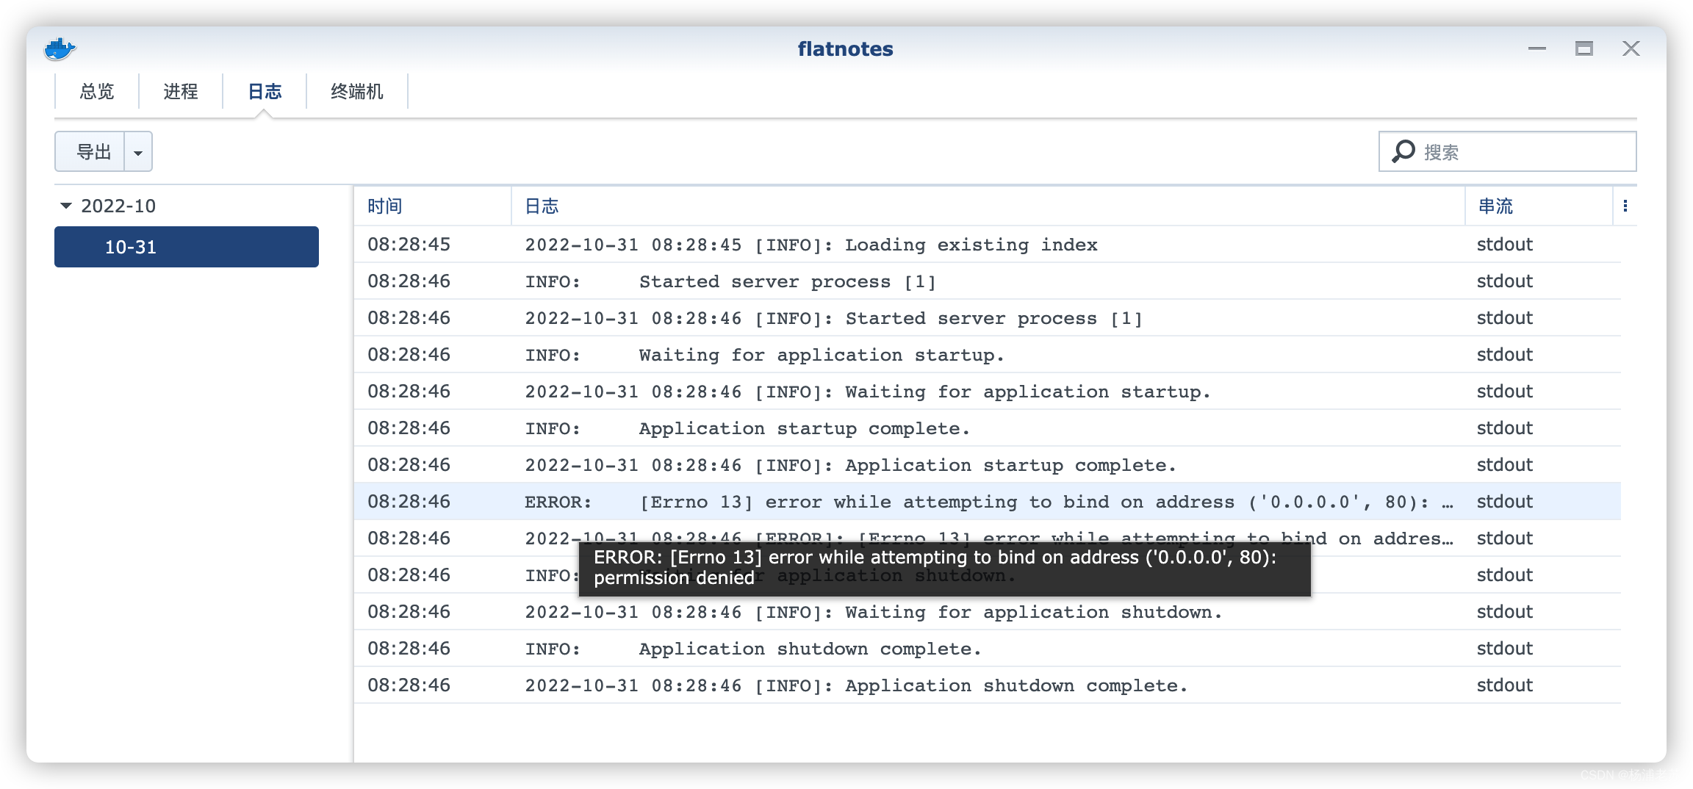Minimize the flatnotes window
Viewport: 1693px width, 789px height.
click(1536, 48)
